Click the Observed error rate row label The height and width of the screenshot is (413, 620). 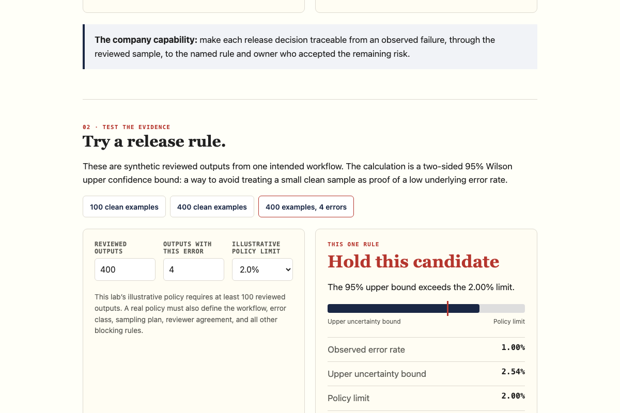(366, 350)
